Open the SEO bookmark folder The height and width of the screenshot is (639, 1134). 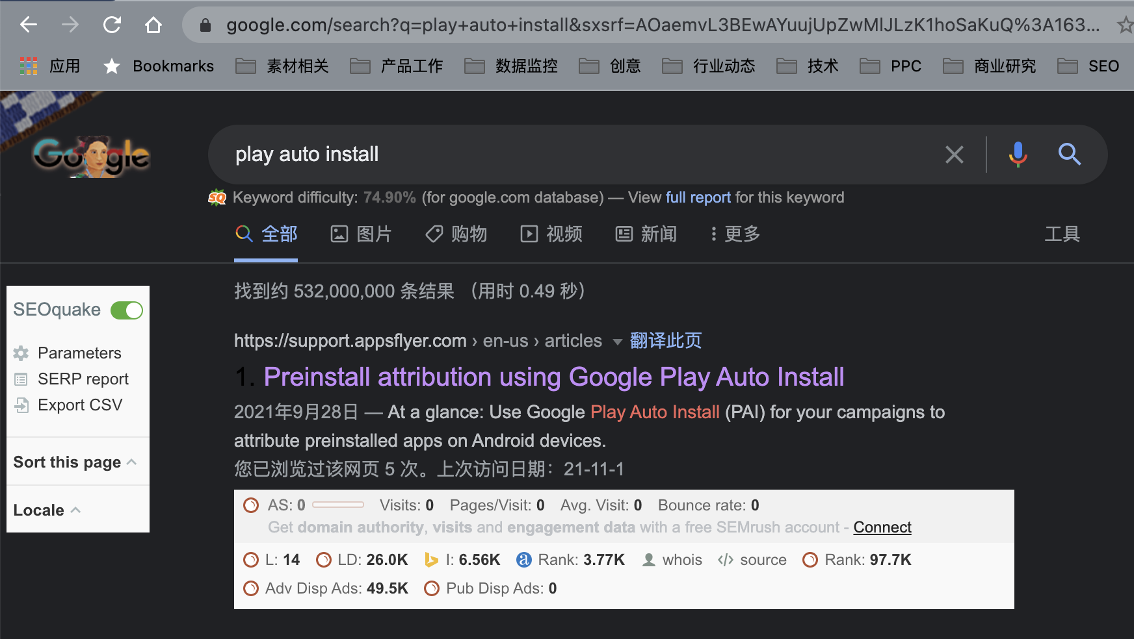(1088, 66)
